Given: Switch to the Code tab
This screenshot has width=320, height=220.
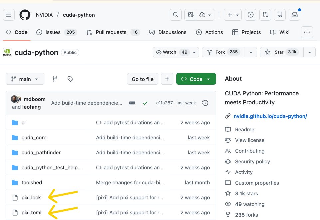Looking at the screenshot, I should point(17,32).
